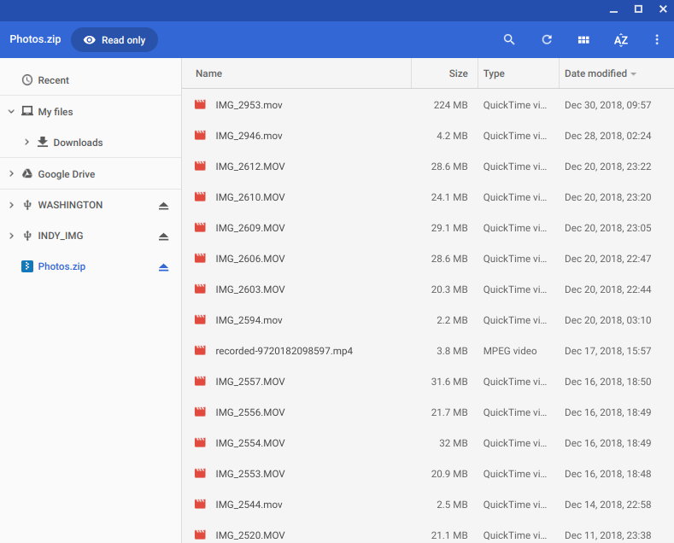Select the file IMG_2520.MOV
Screen dimensions: 674x543
(x=428, y=532)
